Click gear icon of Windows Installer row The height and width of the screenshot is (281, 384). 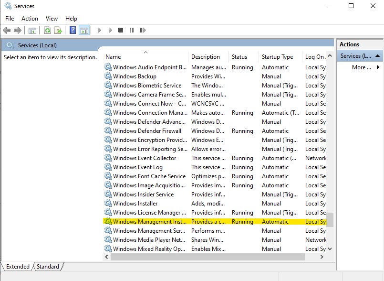[108, 203]
